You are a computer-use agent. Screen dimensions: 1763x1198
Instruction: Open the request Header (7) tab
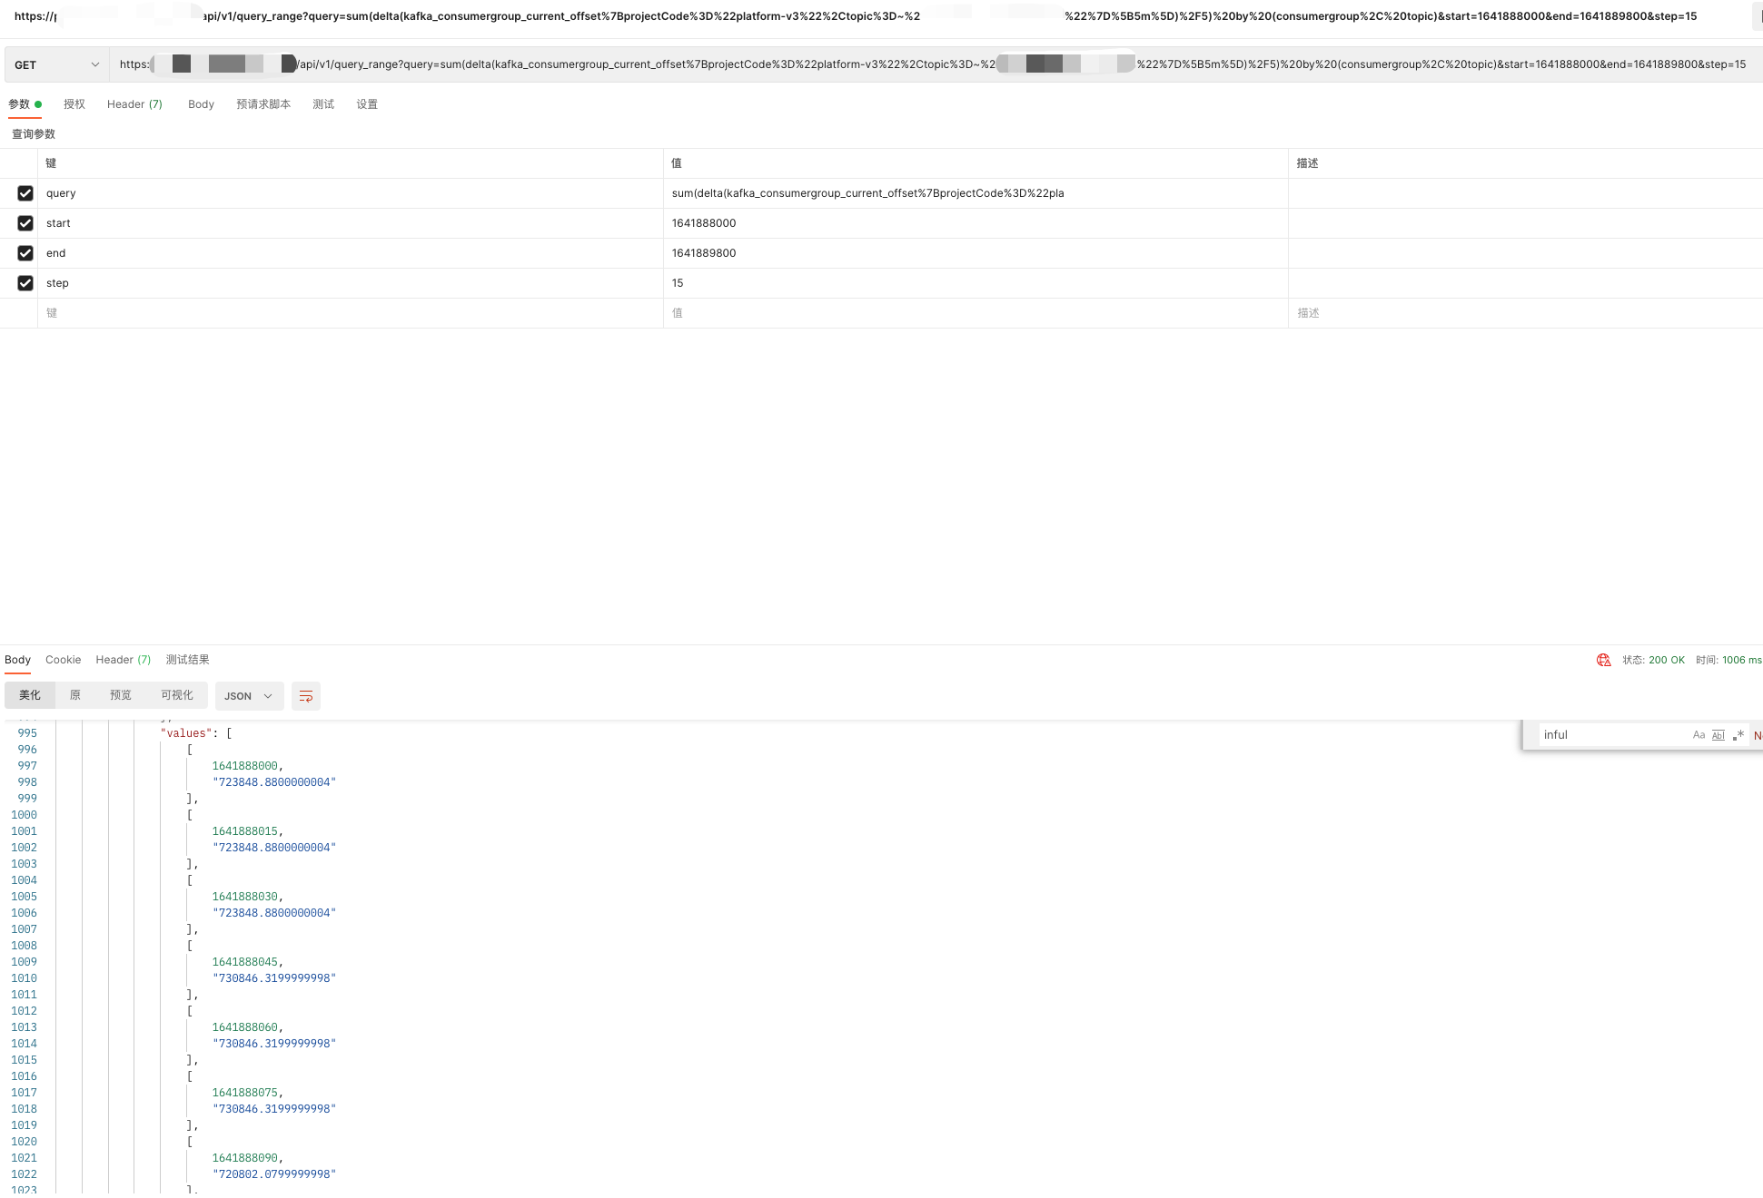tap(134, 104)
